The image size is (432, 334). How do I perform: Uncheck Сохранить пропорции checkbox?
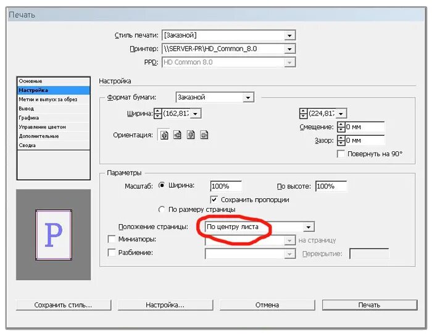214,199
